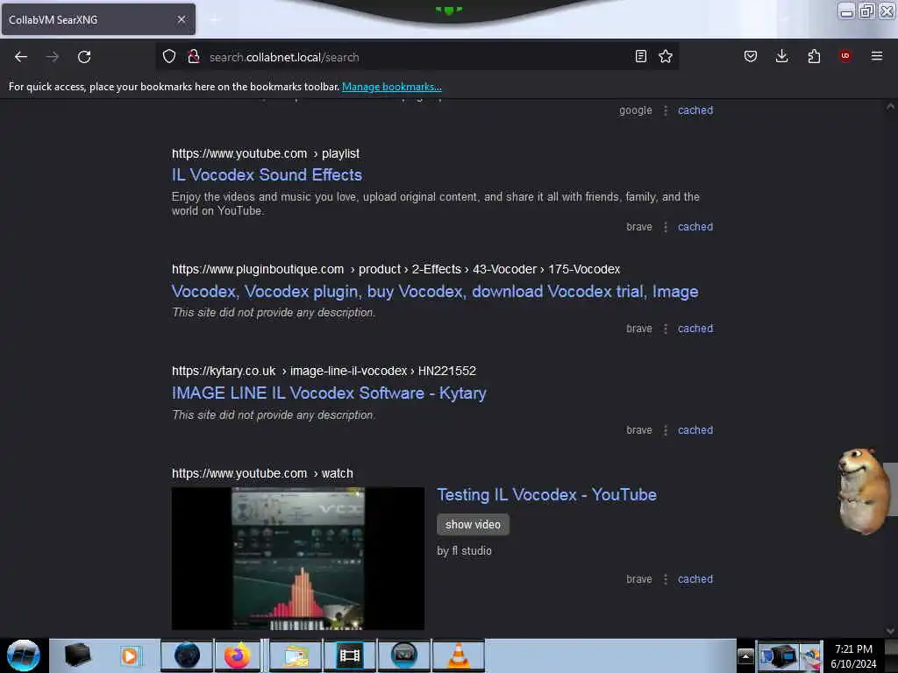This screenshot has height=673, width=898.
Task: Open cached copy of Plugin Boutique result
Action: point(695,329)
